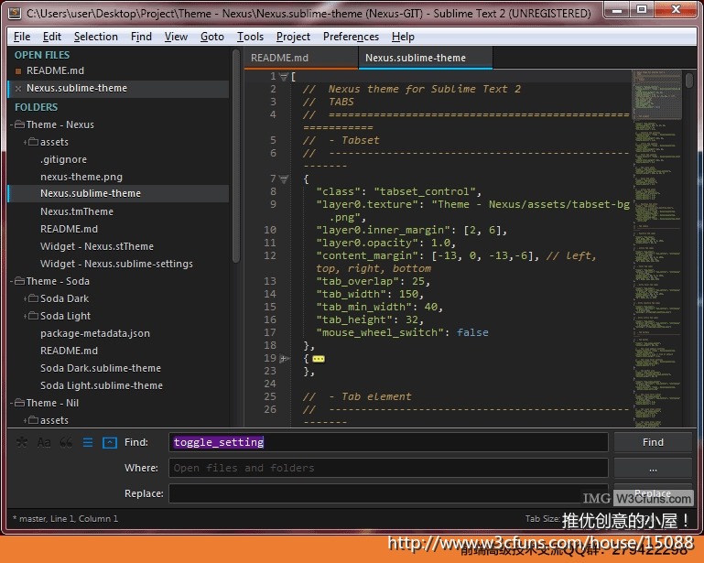Focus the Replace input field
Screen dimensions: 704x563
point(388,493)
